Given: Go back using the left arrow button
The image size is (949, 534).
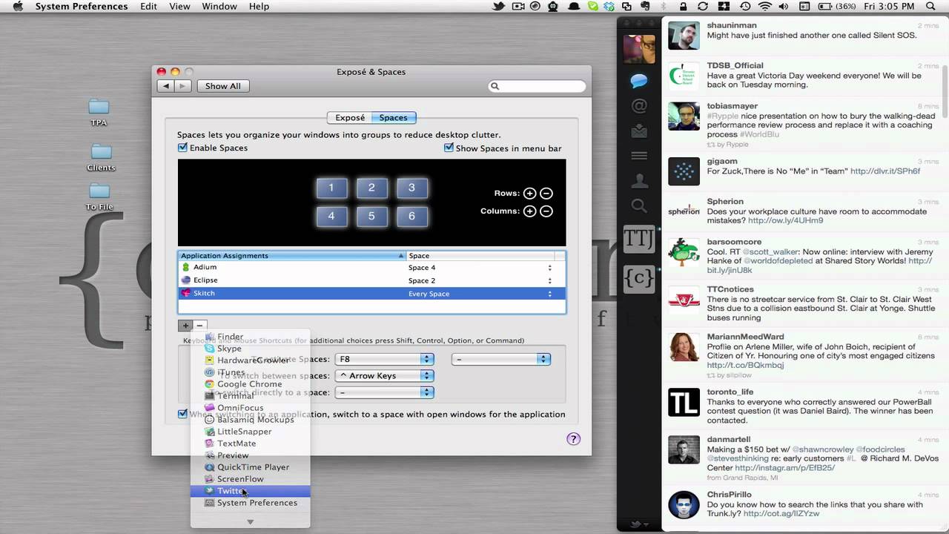Looking at the screenshot, I should [x=166, y=86].
